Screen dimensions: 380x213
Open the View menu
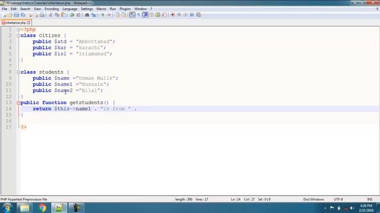point(37,9)
